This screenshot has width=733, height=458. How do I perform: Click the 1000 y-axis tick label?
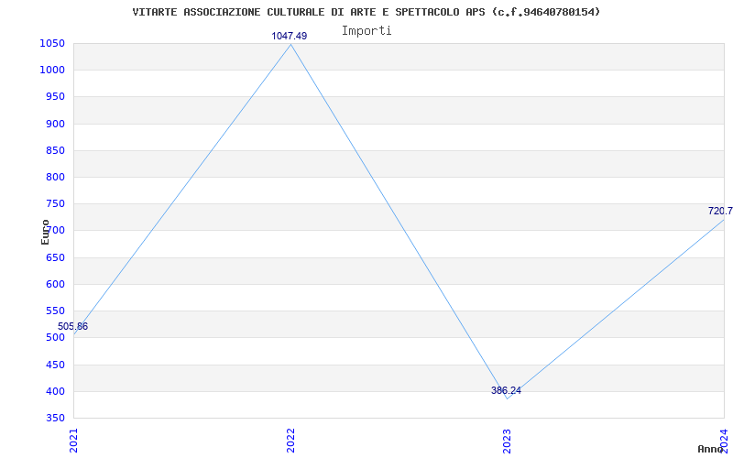[52, 71]
